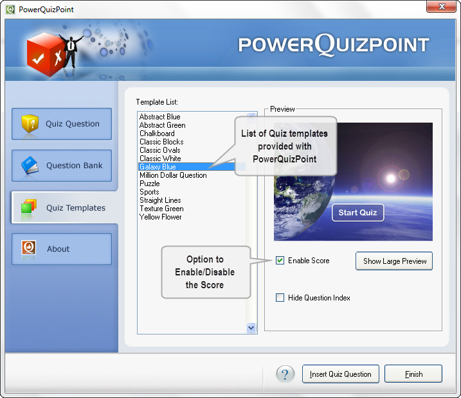
Task: Select Abstract Blue template from list
Action: [160, 117]
